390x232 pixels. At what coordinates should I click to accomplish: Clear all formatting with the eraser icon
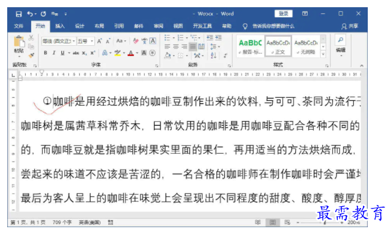pyautogui.click(x=136, y=41)
